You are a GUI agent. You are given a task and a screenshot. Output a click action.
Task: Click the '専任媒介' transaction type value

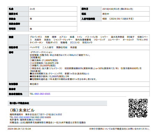pos(34,84)
